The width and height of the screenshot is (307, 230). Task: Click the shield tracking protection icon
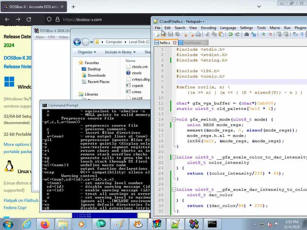49,19
